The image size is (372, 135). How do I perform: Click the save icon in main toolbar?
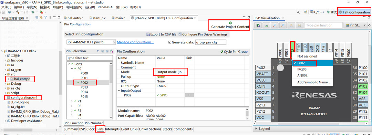tap(3, 12)
